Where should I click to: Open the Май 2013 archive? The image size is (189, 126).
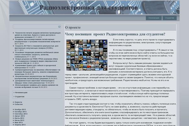[19, 123]
